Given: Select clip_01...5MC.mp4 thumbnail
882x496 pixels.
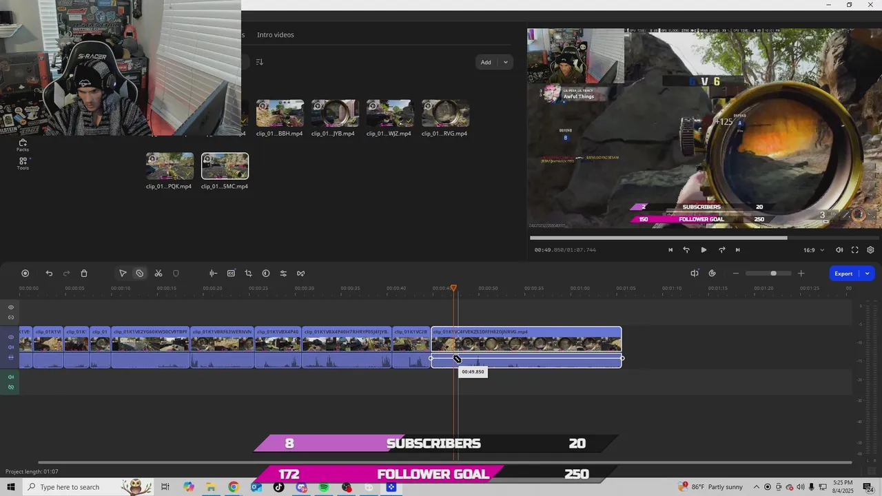Looking at the screenshot, I should pyautogui.click(x=225, y=166).
